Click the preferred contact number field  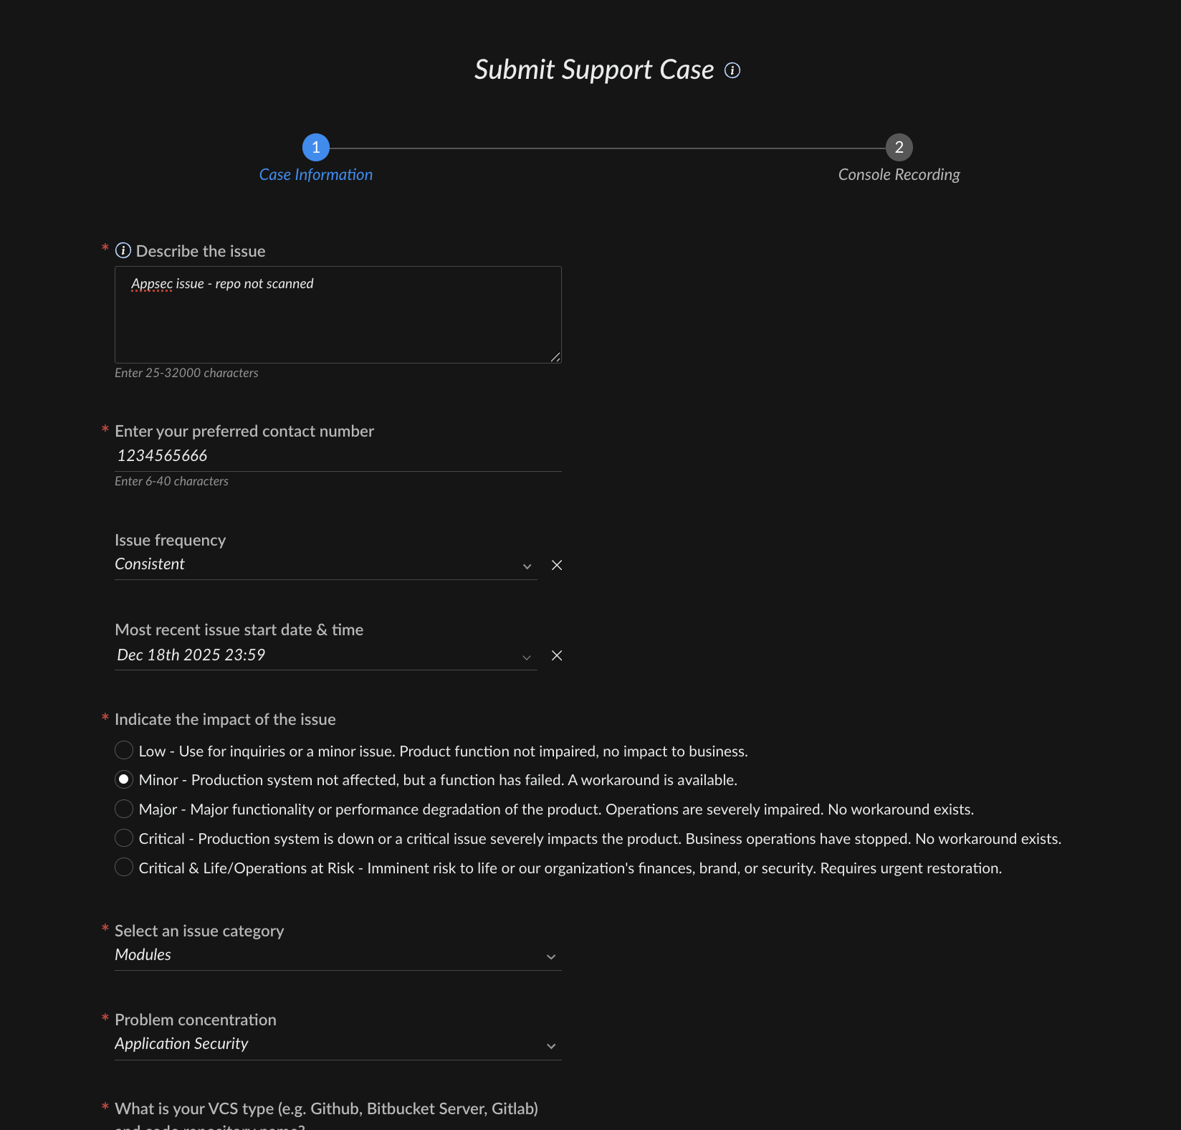coord(338,455)
